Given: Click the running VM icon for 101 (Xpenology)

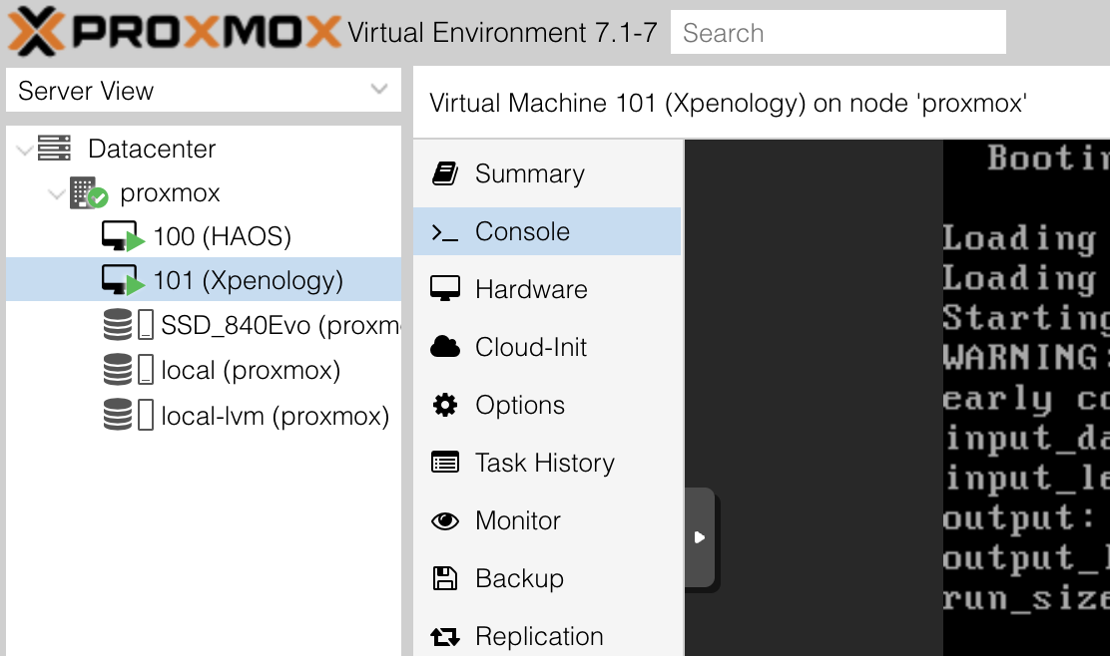Looking at the screenshot, I should pyautogui.click(x=123, y=280).
